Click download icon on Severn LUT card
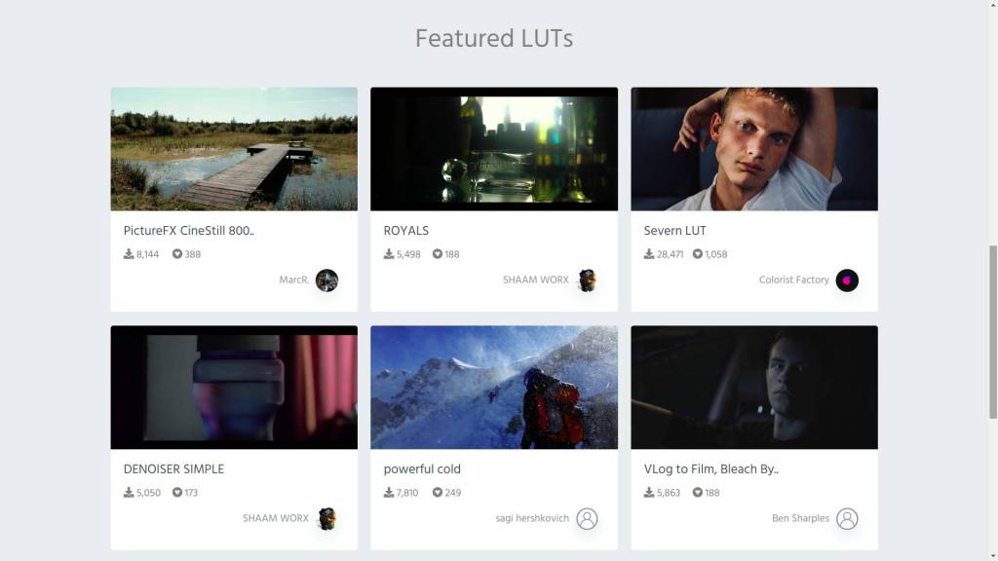Screen dimensions: 998x561 point(649,254)
